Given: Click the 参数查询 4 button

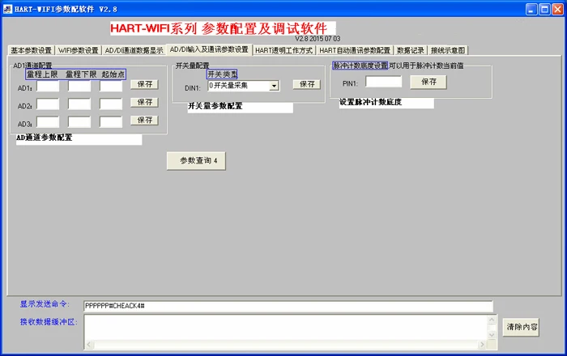Looking at the screenshot, I should (196, 161).
